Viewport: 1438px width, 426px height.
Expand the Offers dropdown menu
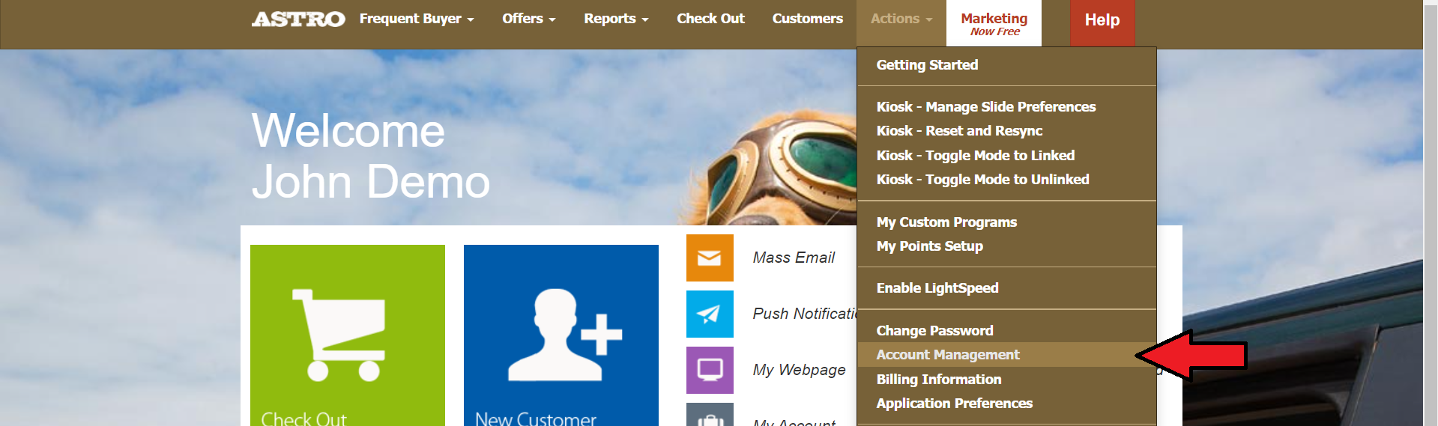[528, 19]
